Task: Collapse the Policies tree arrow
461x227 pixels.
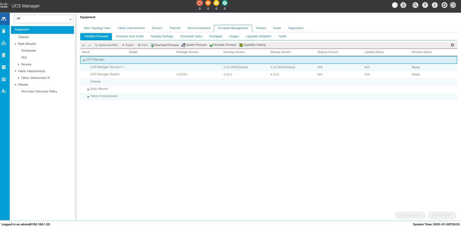Action: click(x=15, y=85)
